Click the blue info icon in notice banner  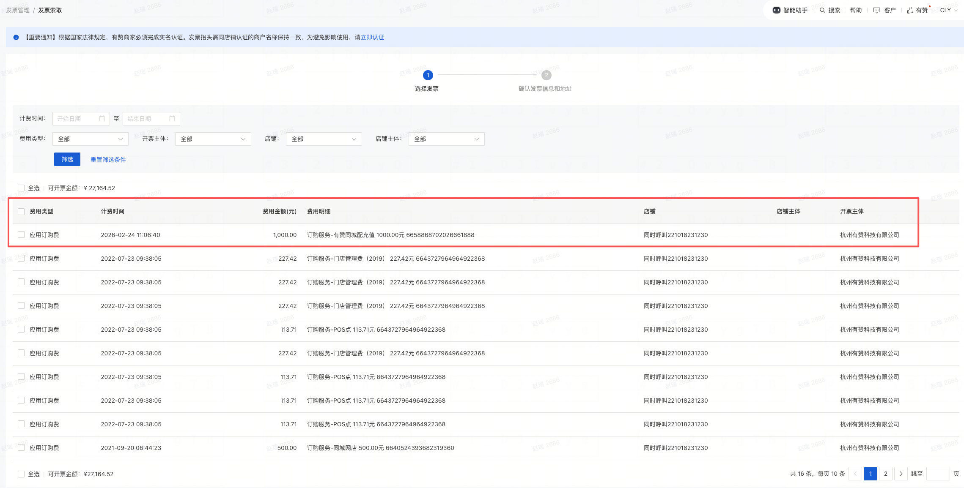(x=16, y=37)
